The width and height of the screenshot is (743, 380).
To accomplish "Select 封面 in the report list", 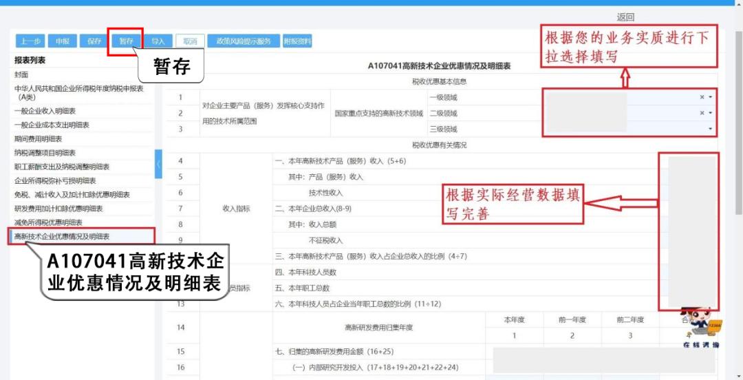I will click(22, 74).
